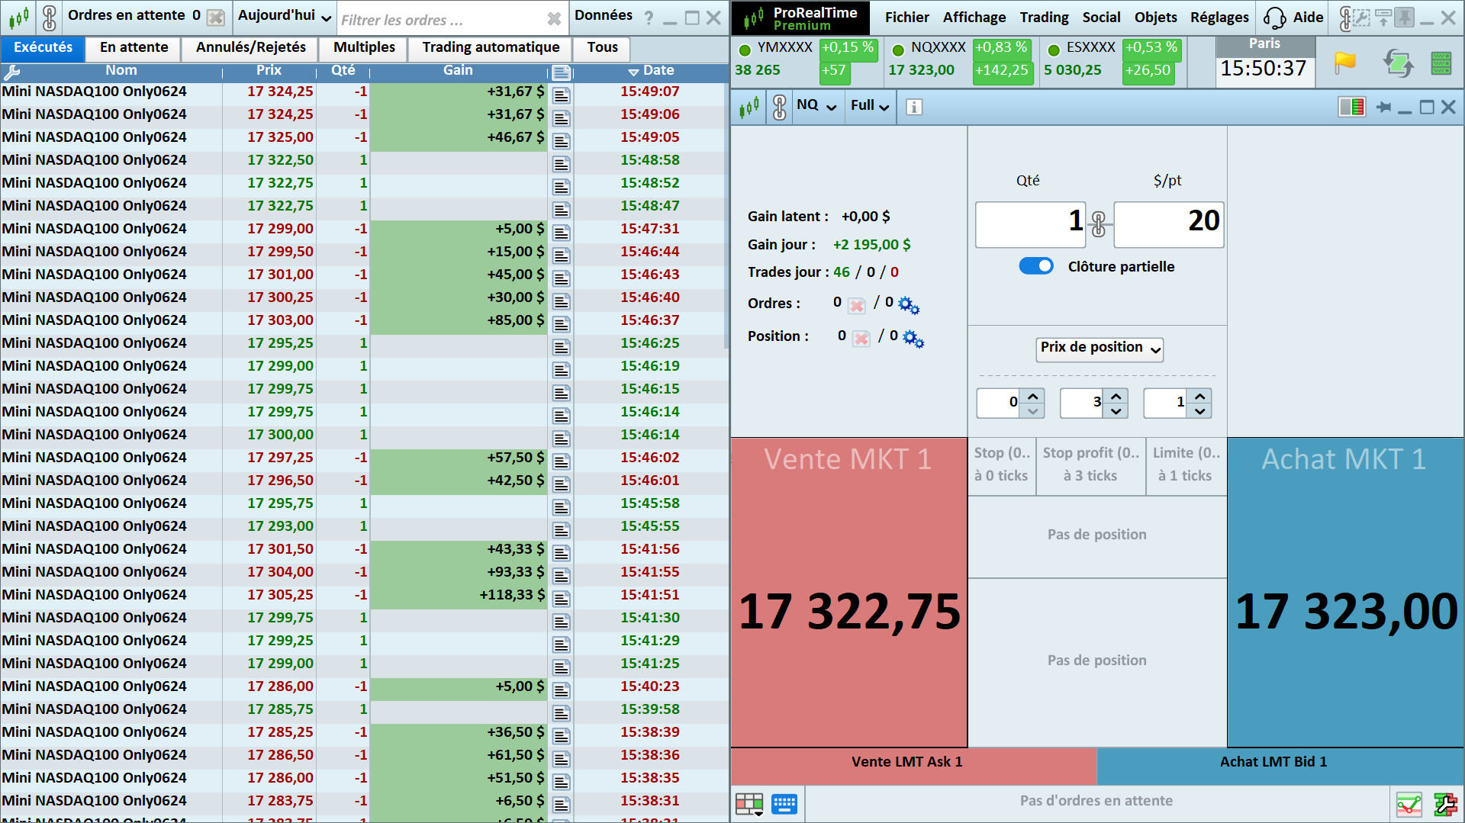Open the Trading menu

(1044, 17)
